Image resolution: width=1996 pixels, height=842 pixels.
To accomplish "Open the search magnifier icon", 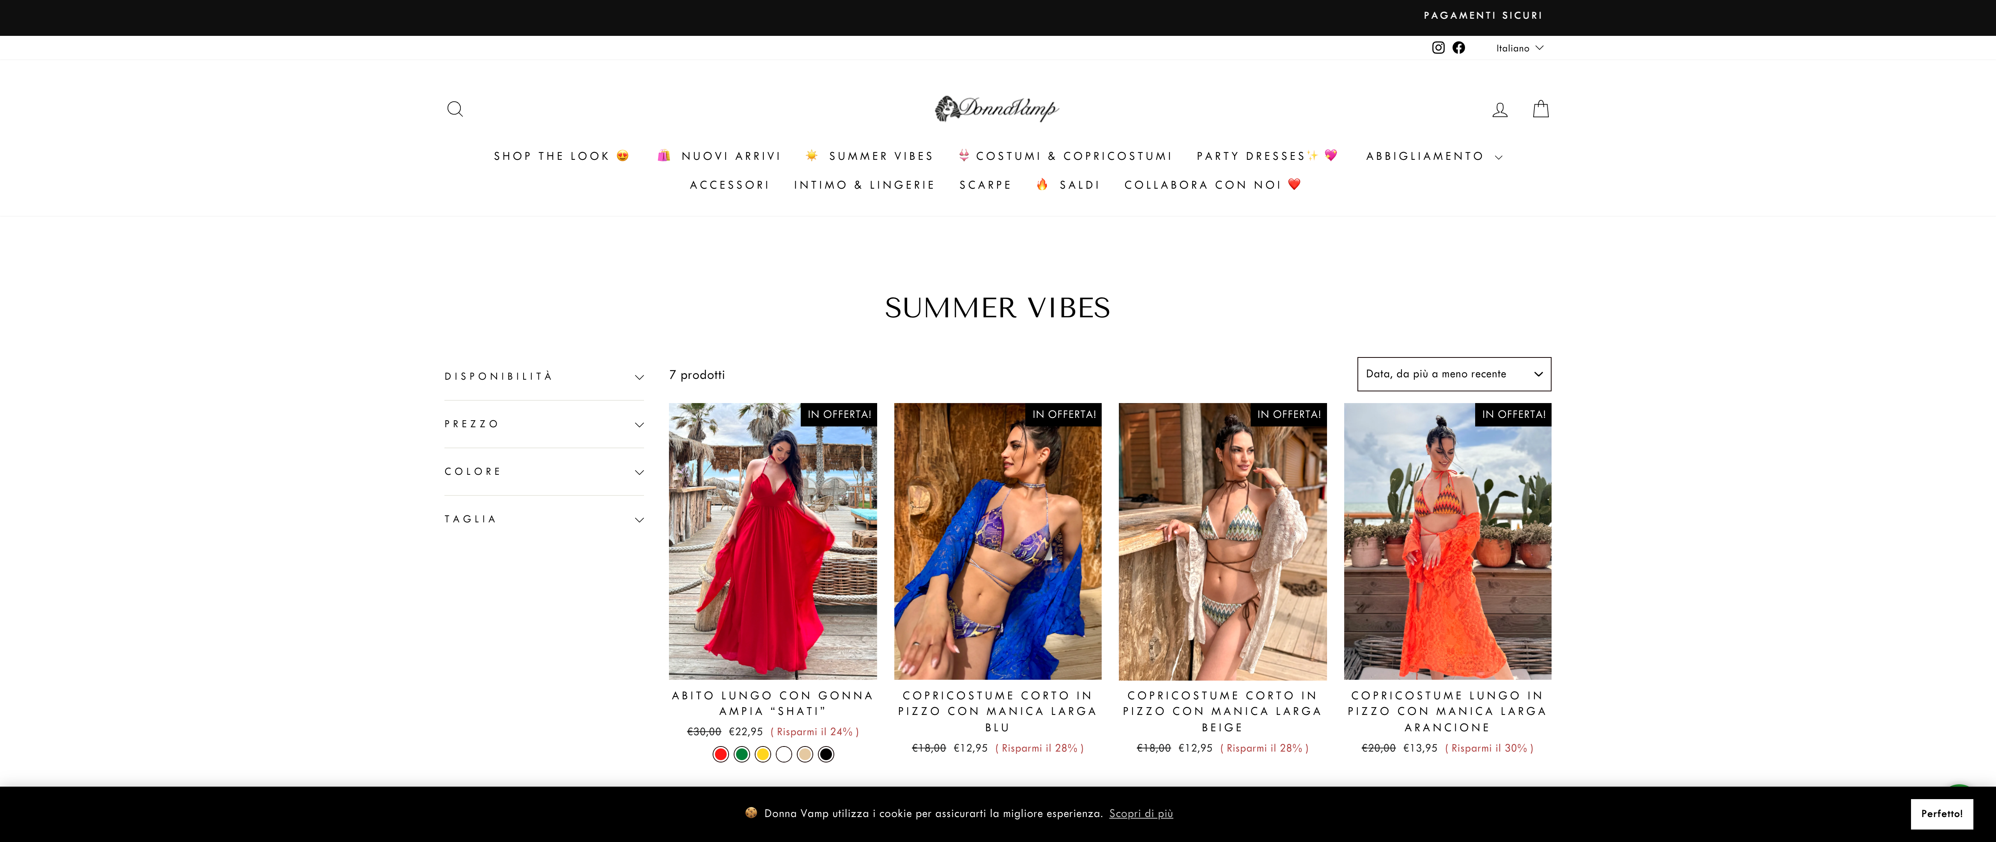I will click(x=455, y=109).
